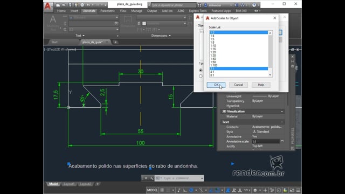
Task: Open the Express Tools ribbon tab
Action: [x=198, y=11]
